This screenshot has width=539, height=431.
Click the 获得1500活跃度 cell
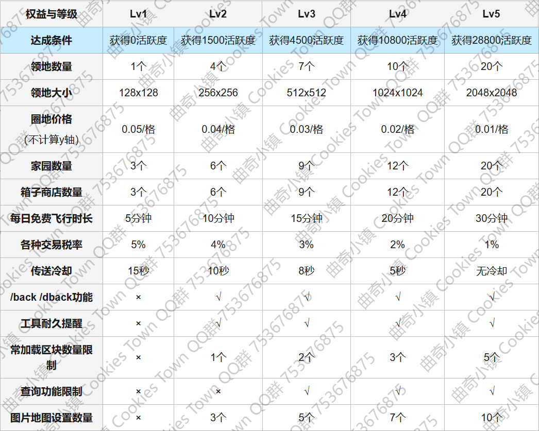[218, 40]
